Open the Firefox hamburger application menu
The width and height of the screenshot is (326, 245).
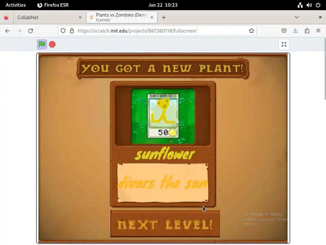tap(318, 31)
